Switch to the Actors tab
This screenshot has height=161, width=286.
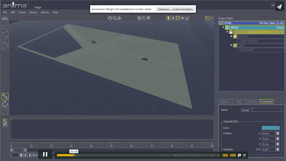(225, 102)
